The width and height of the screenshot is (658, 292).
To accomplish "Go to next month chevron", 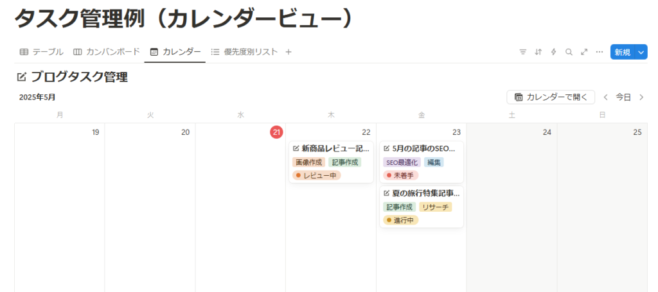I will click(x=641, y=97).
